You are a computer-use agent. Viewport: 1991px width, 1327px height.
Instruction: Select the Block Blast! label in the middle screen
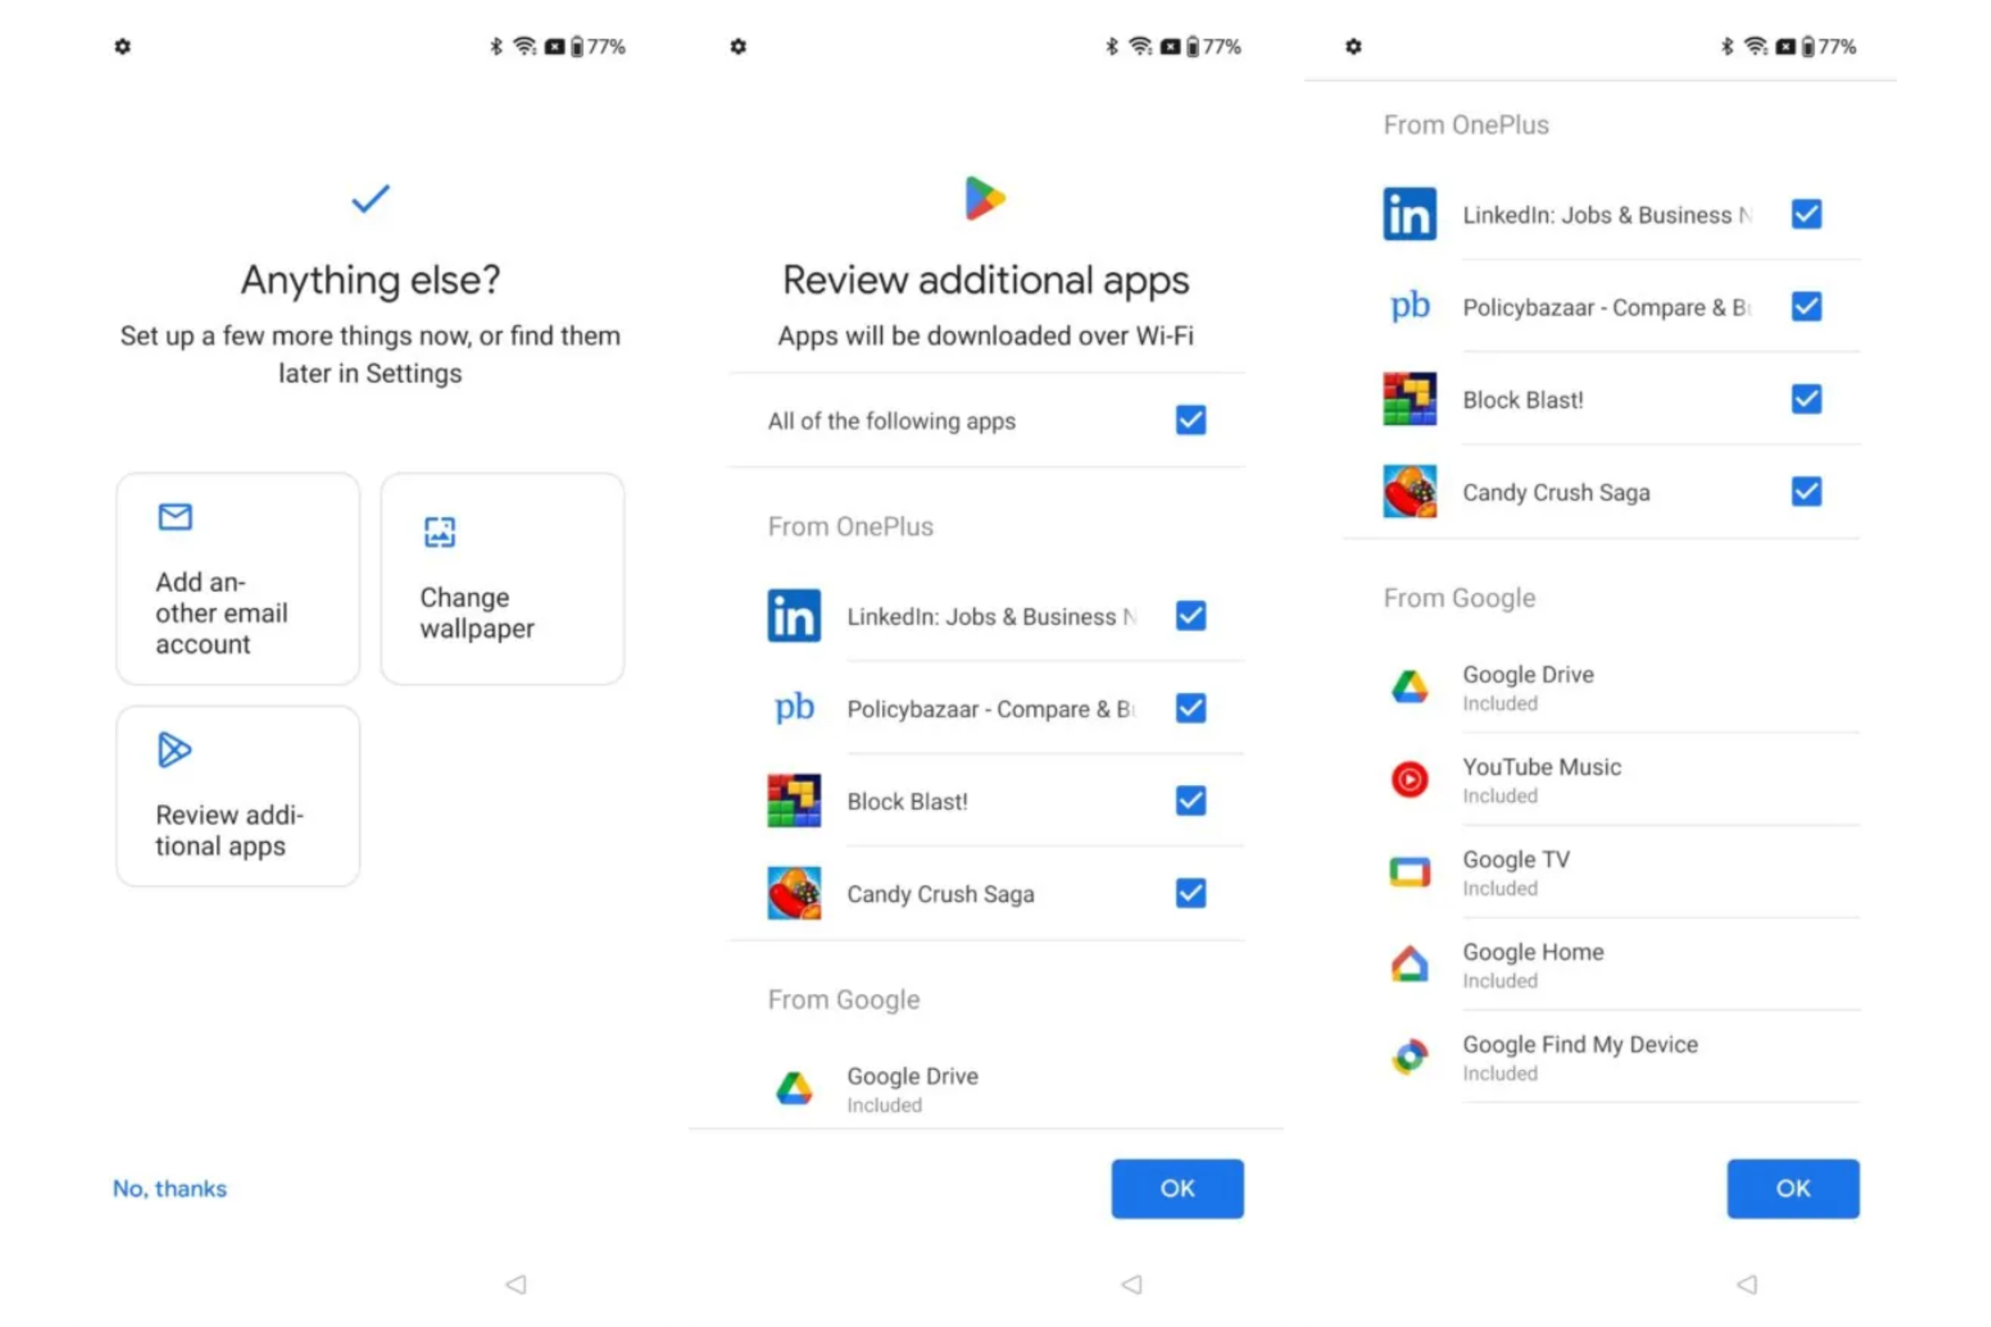907,802
